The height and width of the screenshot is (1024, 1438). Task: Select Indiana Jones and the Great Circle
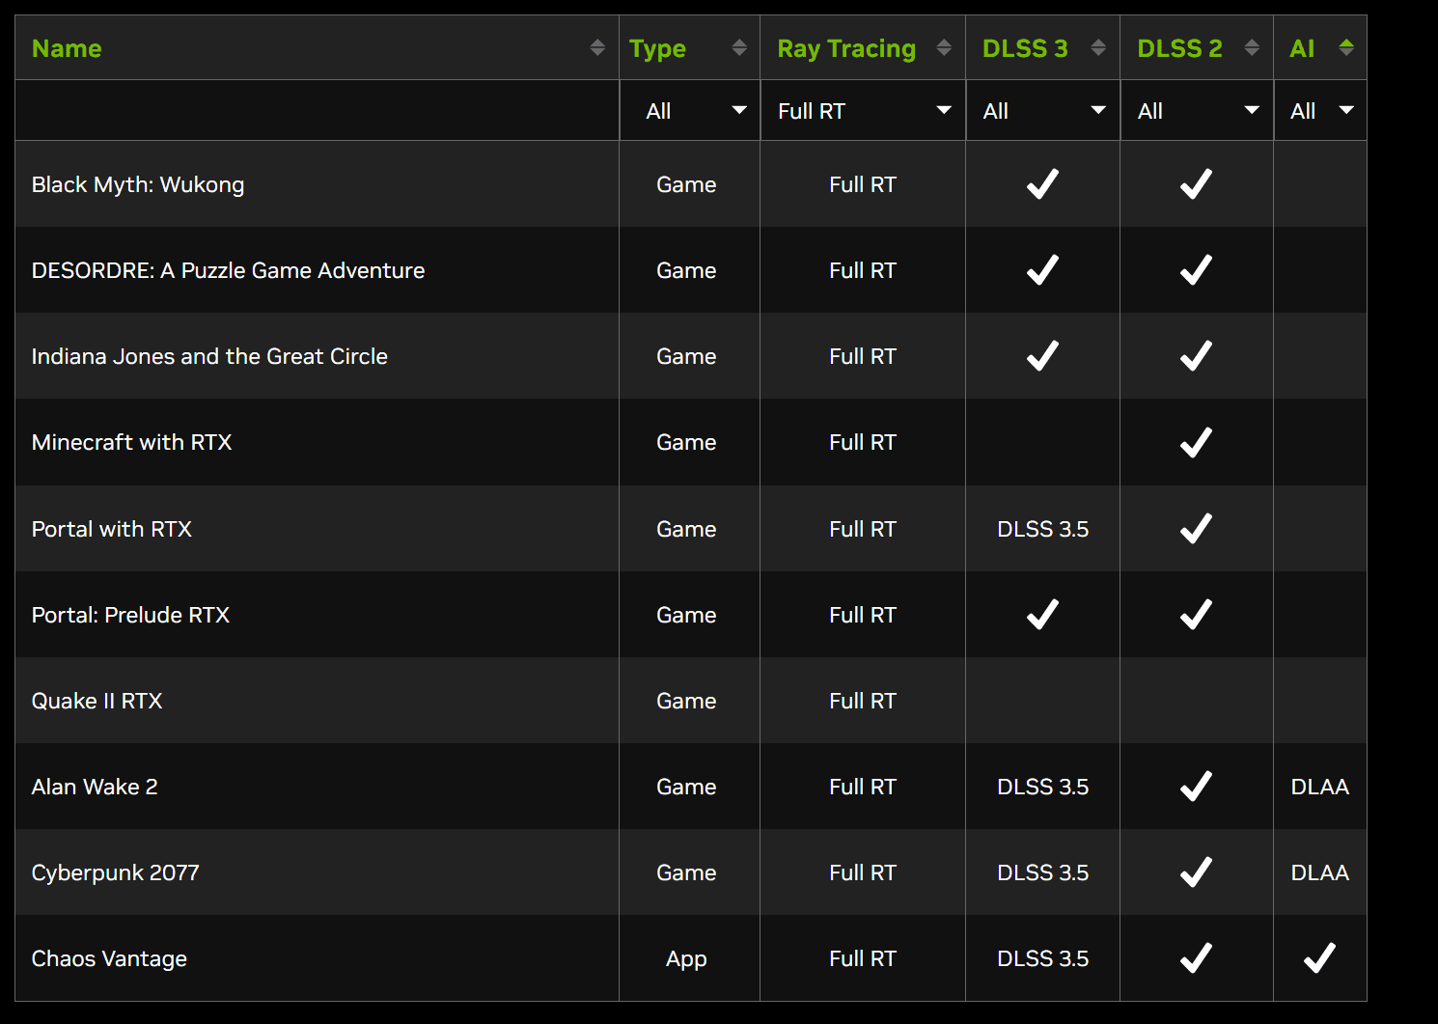pos(209,356)
